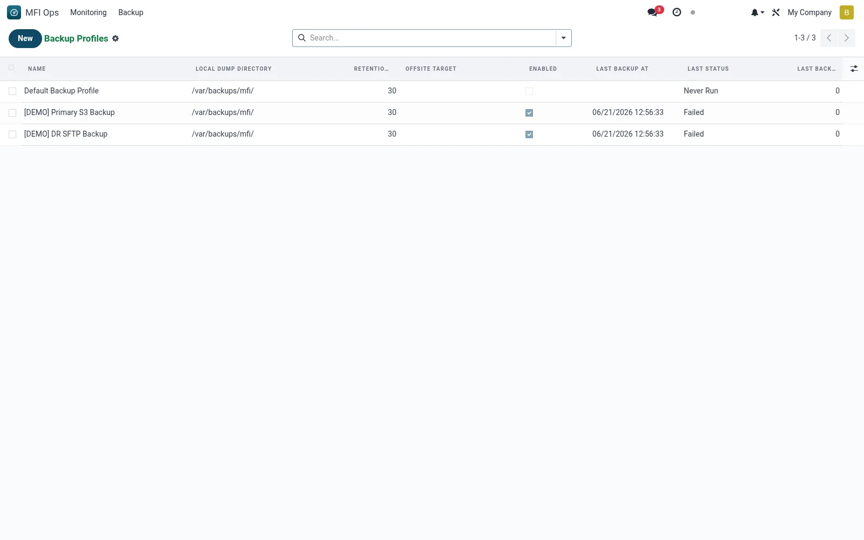Viewport: 864px width, 540px height.
Task: Go to previous page of records
Action: (x=829, y=38)
